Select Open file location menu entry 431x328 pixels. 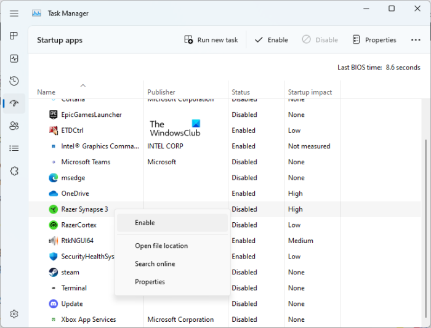(161, 246)
